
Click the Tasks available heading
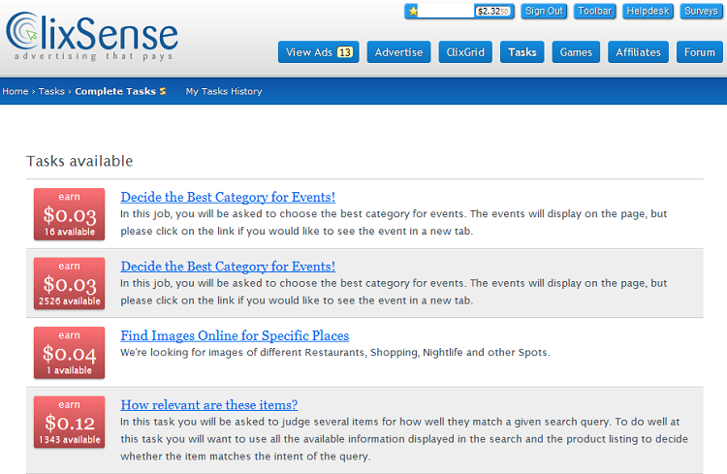(x=79, y=161)
